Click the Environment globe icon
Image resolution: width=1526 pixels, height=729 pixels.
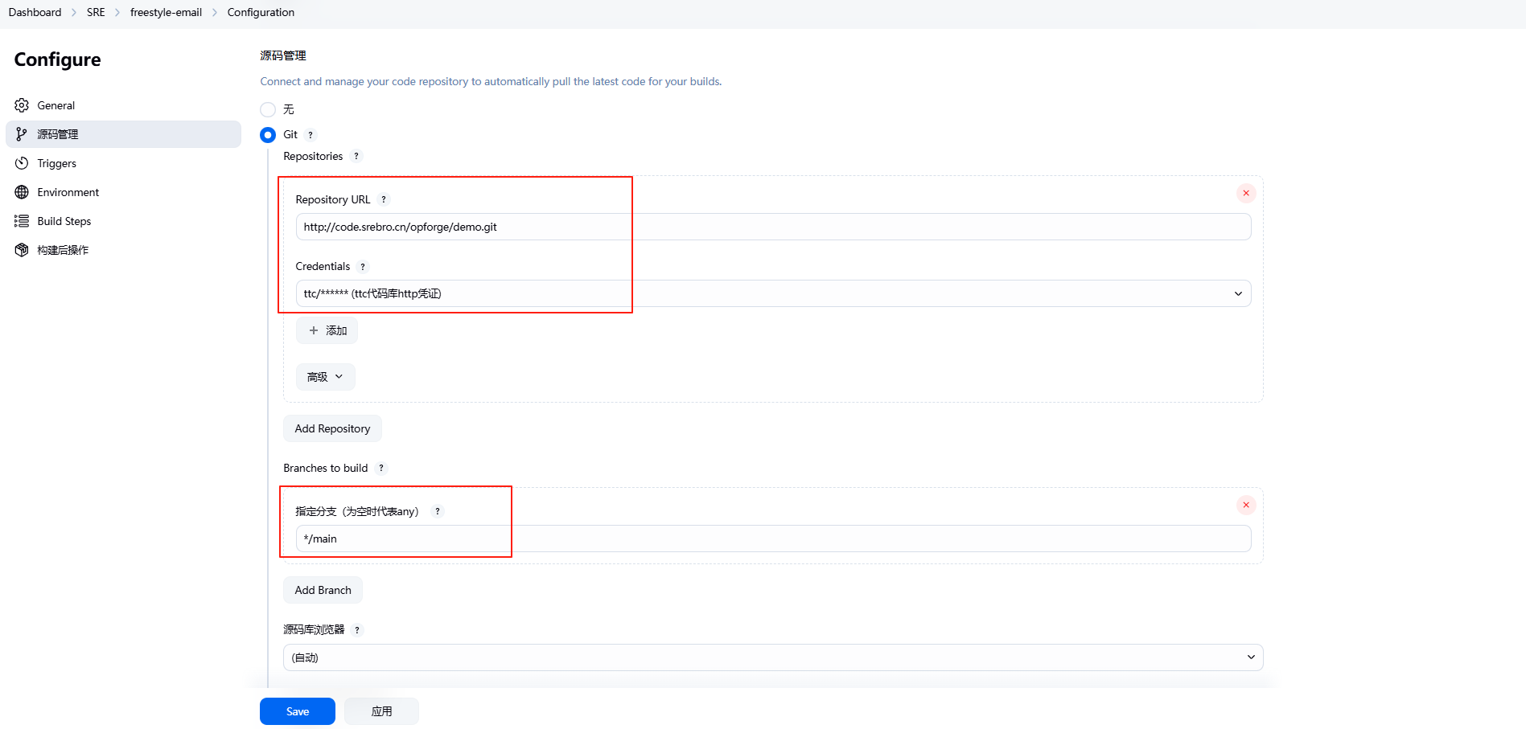coord(22,192)
